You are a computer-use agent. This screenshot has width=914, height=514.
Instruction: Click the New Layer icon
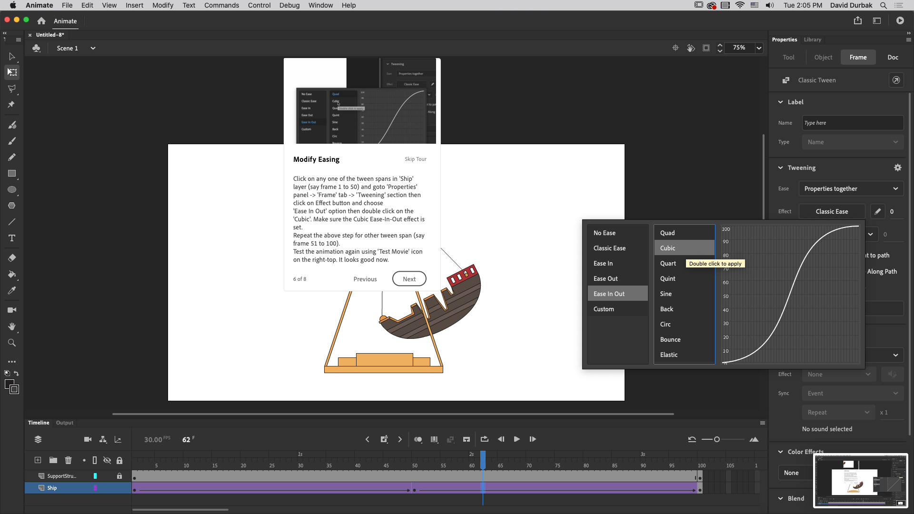click(x=38, y=460)
